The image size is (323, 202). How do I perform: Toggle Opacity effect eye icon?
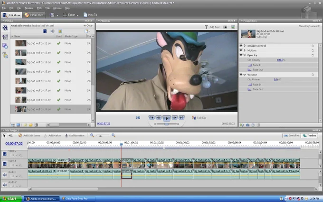click(x=241, y=55)
